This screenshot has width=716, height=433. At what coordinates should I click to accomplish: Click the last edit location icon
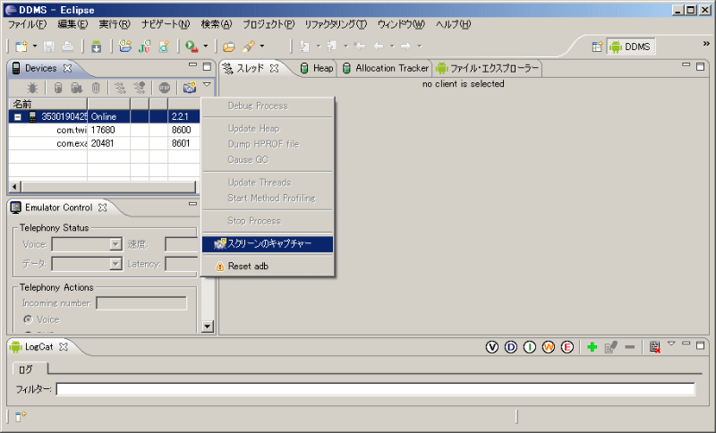[360, 46]
